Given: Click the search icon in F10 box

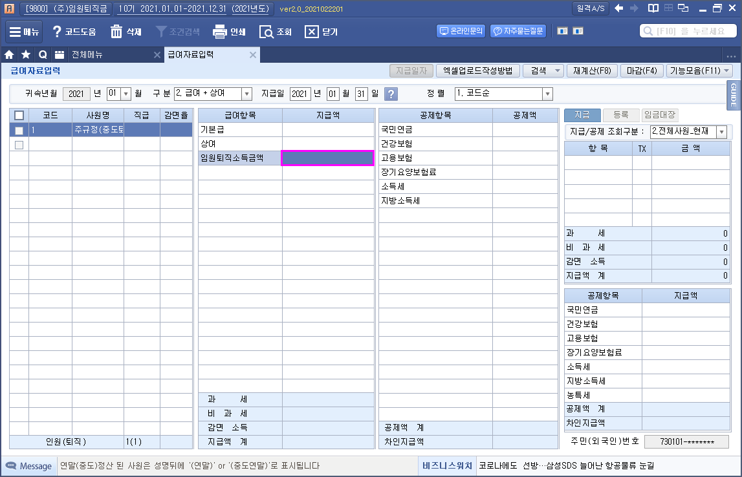Looking at the screenshot, I should [648, 31].
